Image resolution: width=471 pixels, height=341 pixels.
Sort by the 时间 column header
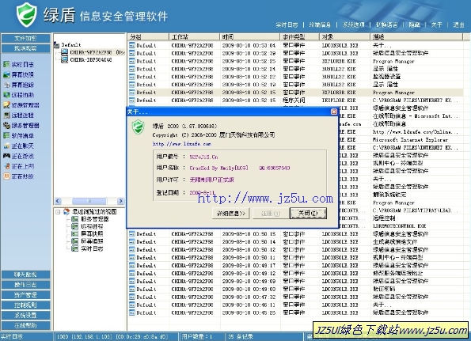click(x=250, y=37)
